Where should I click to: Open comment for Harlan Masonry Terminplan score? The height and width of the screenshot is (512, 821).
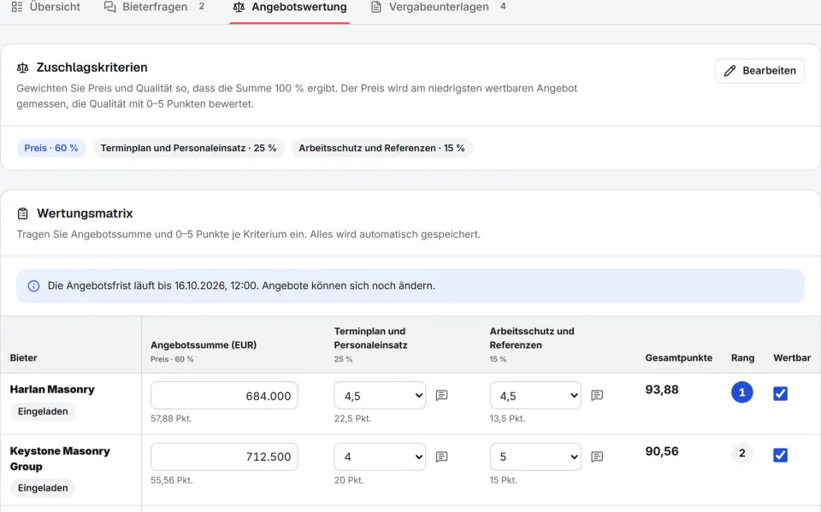(442, 395)
